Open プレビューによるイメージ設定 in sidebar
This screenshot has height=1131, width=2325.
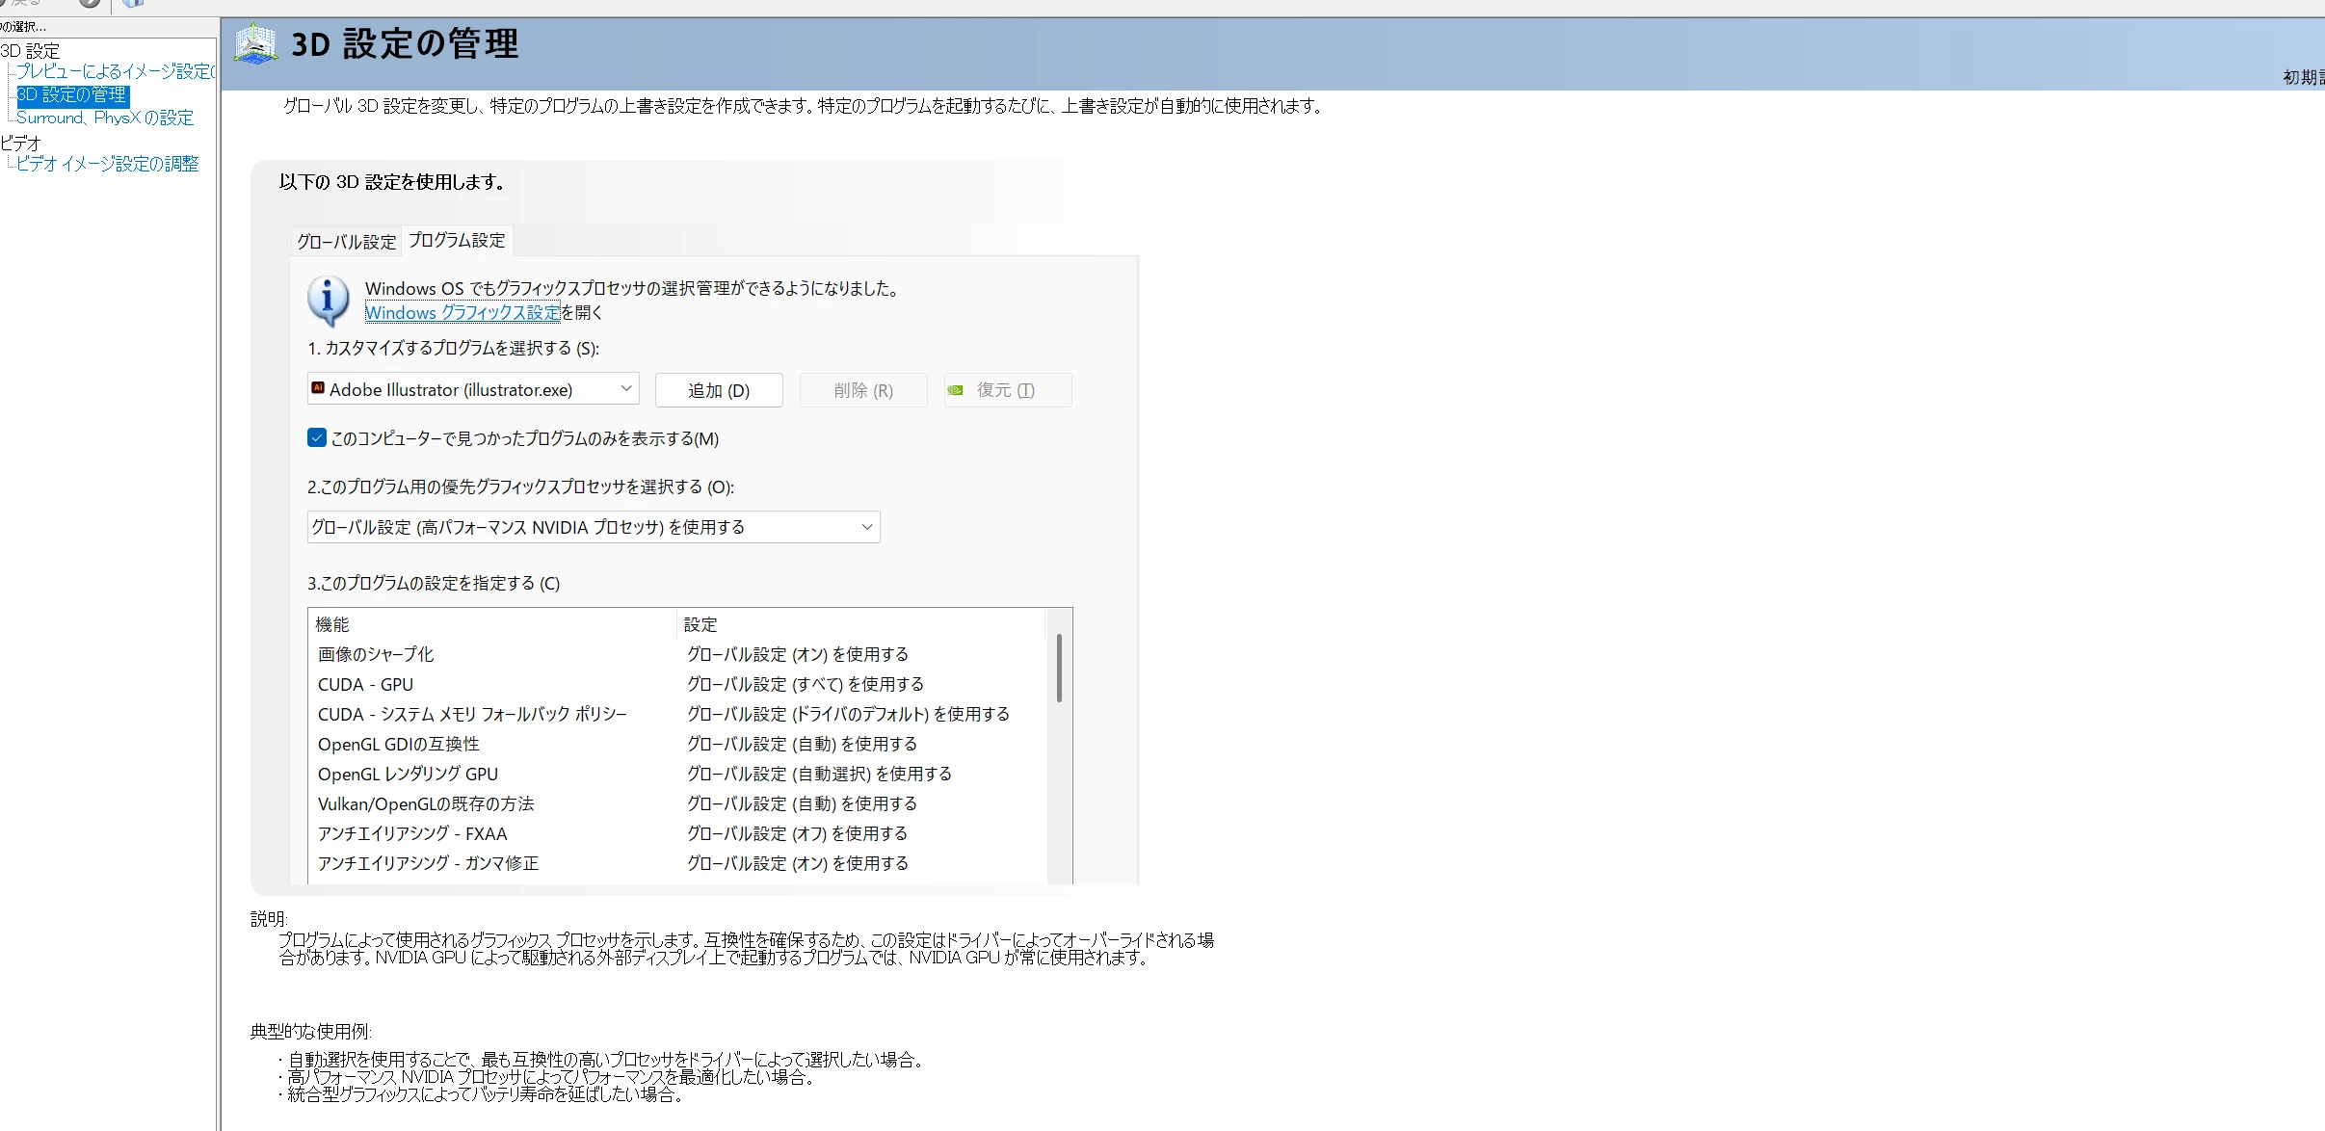[114, 71]
